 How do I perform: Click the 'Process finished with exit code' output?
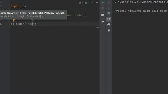(x=141, y=11)
